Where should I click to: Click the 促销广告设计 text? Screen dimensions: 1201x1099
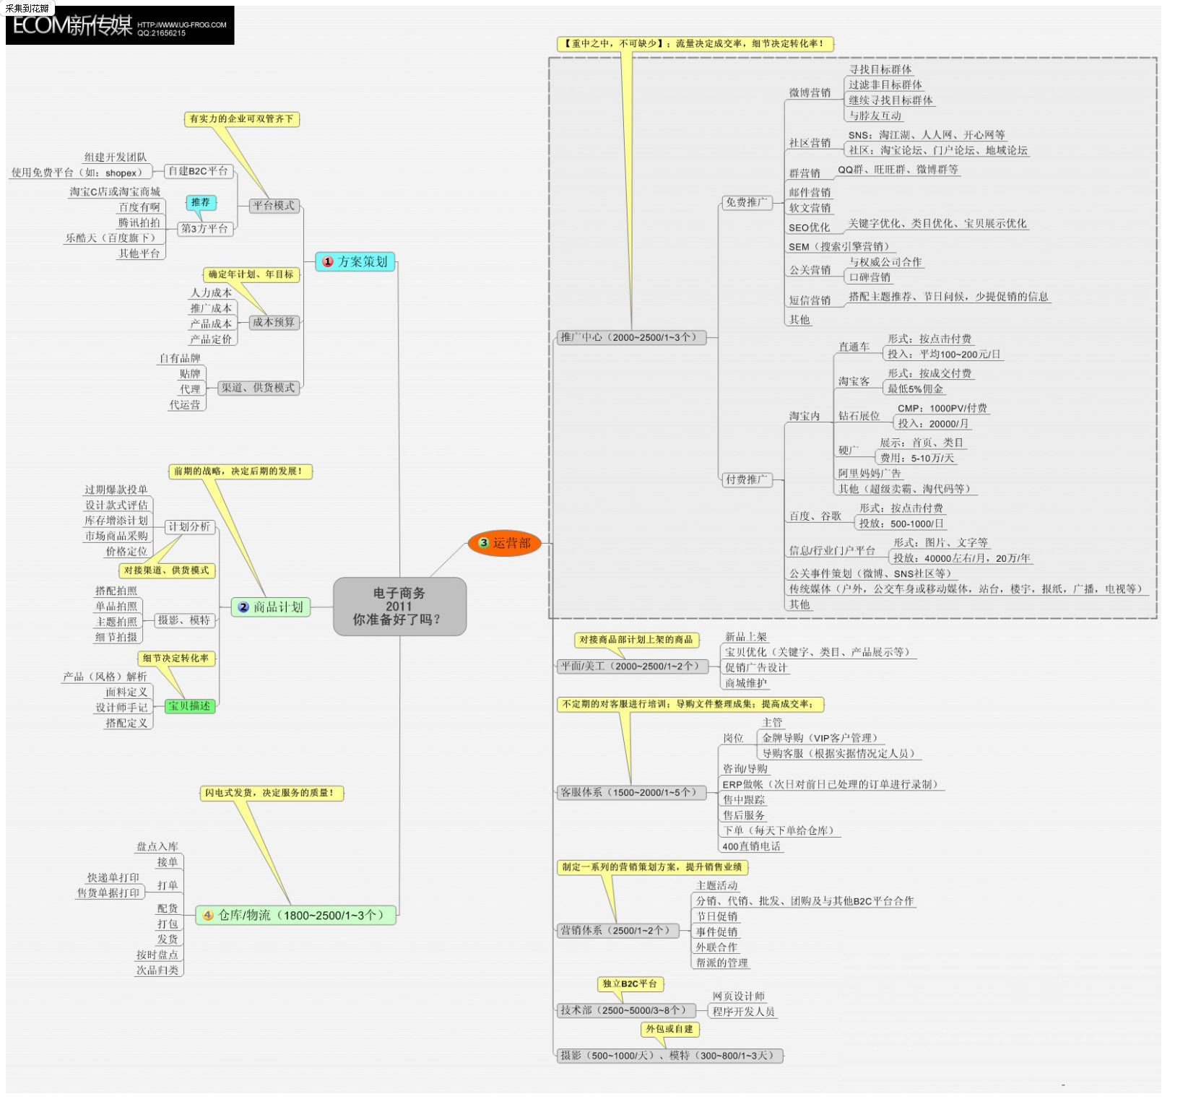pos(756,668)
